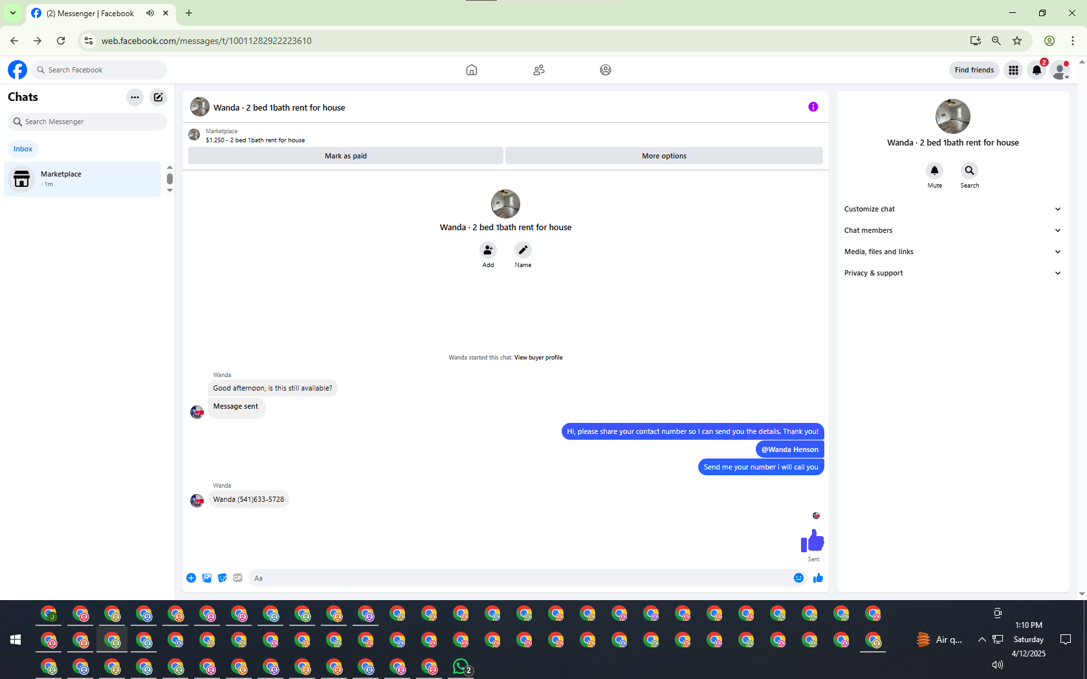The image size is (1087, 679).
Task: View site information icon beside URL
Action: pyautogui.click(x=89, y=41)
